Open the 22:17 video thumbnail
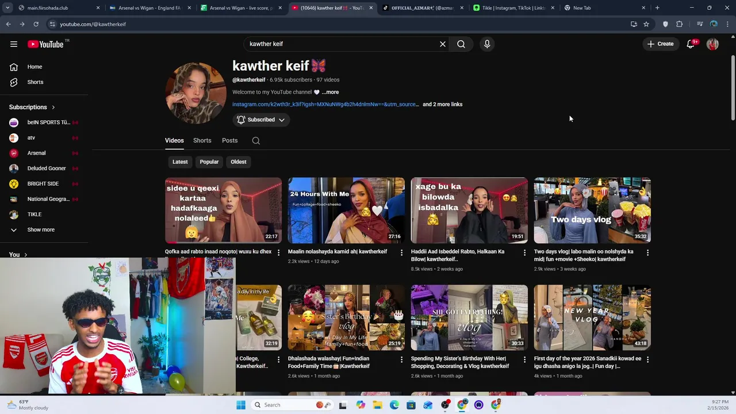The height and width of the screenshot is (414, 736). tap(223, 210)
